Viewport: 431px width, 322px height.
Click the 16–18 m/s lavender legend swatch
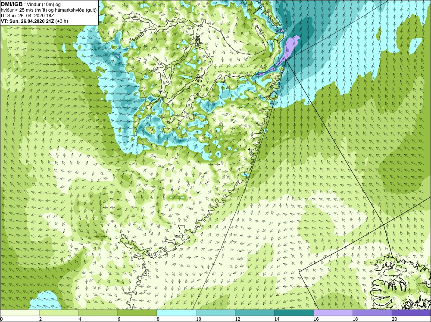click(x=333, y=313)
